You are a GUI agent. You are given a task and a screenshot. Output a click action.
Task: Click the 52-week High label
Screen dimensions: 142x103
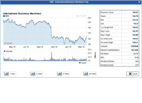pyautogui.click(x=107, y=42)
